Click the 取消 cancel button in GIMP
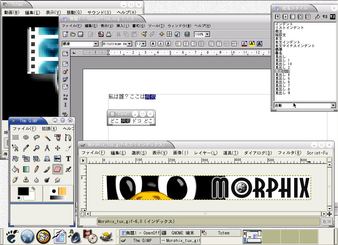Image resolution: width=338 pixels, height=245 pixels. (326, 222)
